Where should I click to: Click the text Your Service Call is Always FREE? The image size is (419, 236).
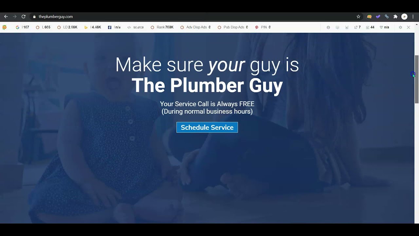pos(207,104)
